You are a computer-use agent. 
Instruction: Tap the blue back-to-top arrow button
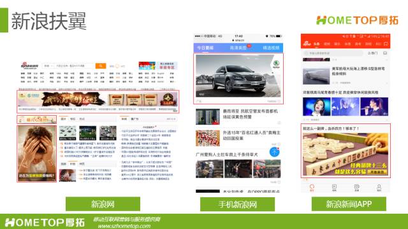click(274, 152)
